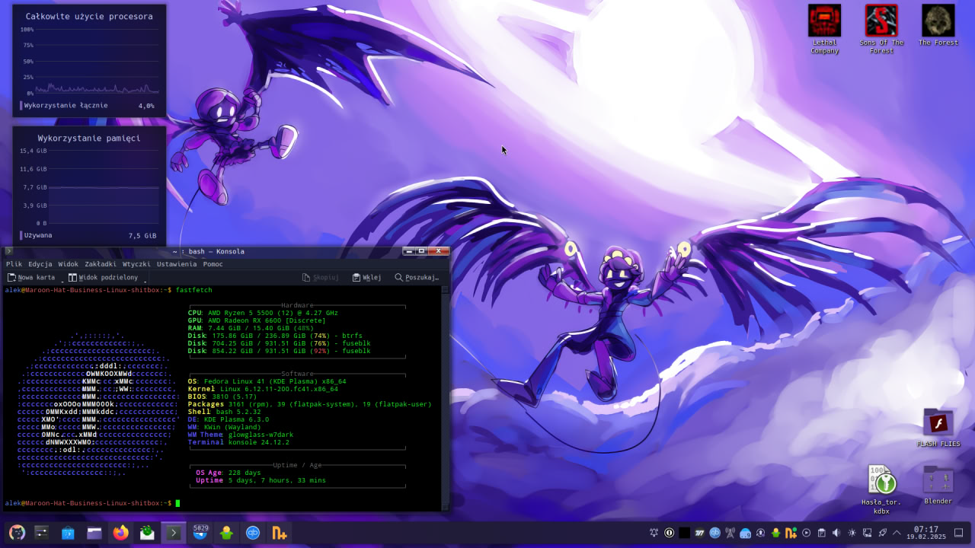This screenshot has width=975, height=548.
Task: Open the Pomoc menu
Action: point(213,264)
